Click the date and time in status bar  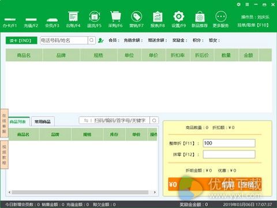point(248,205)
